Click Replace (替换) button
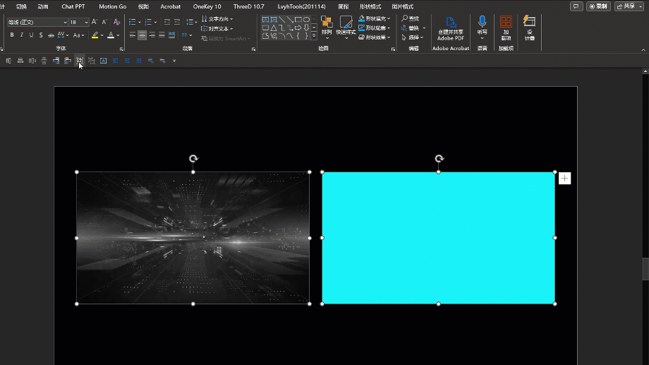 [413, 28]
